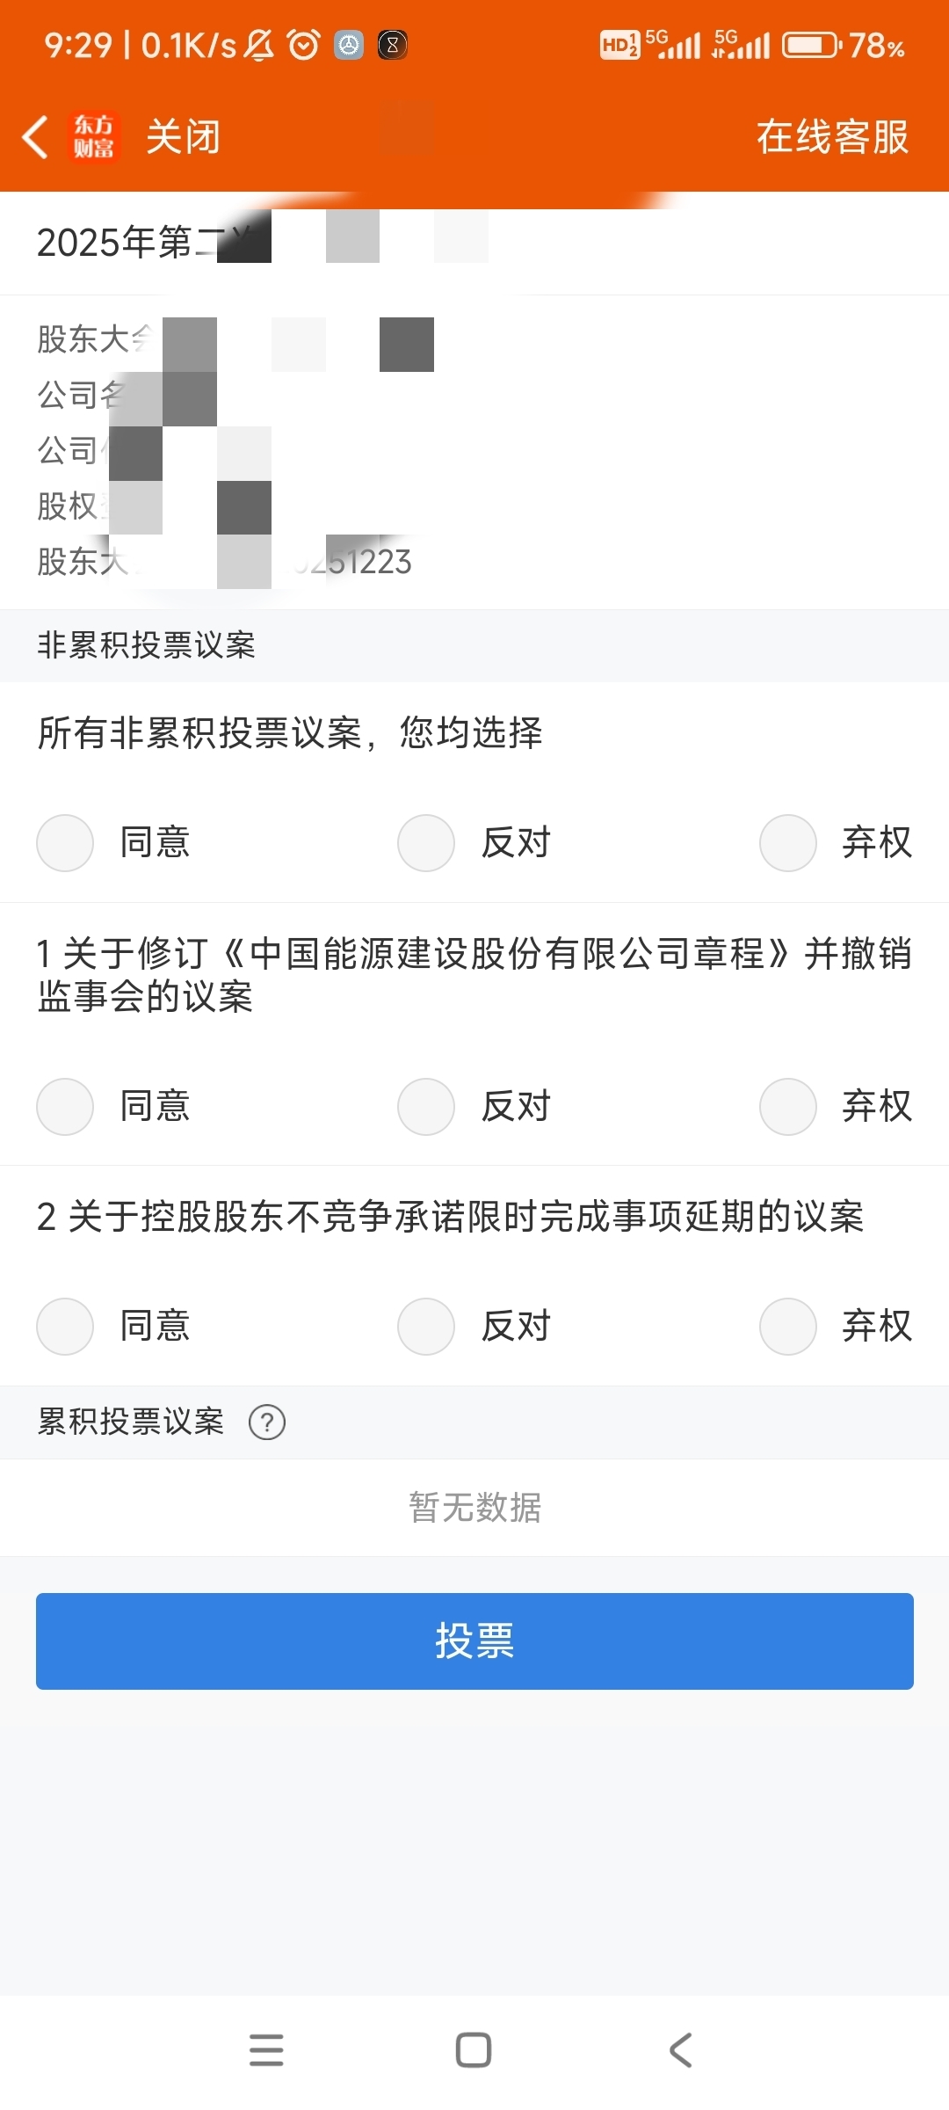
Task: Tap 关闭 in the header
Action: (x=183, y=137)
